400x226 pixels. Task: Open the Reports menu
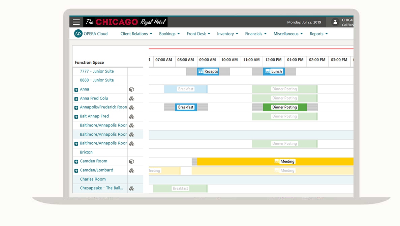pos(318,34)
